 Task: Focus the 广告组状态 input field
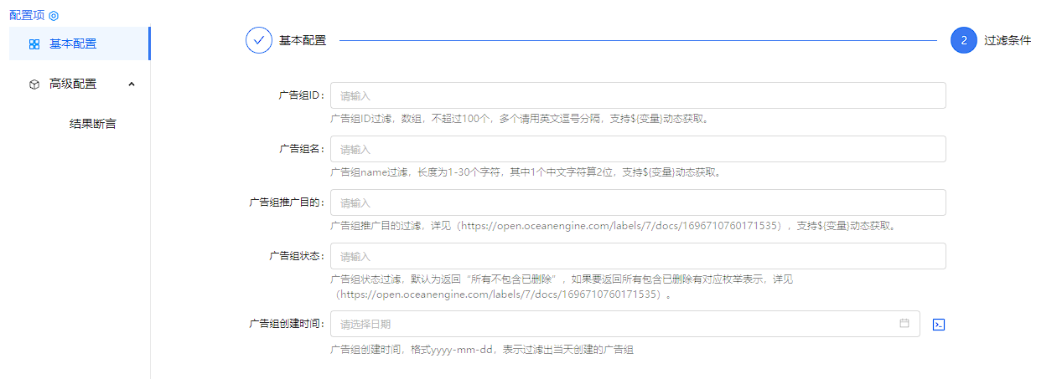pos(638,256)
